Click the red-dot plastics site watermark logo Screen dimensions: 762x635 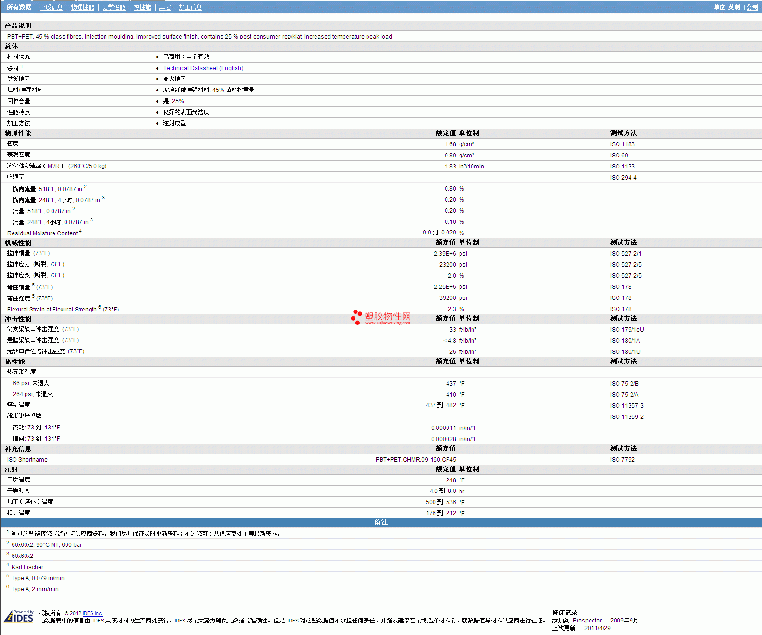(381, 317)
